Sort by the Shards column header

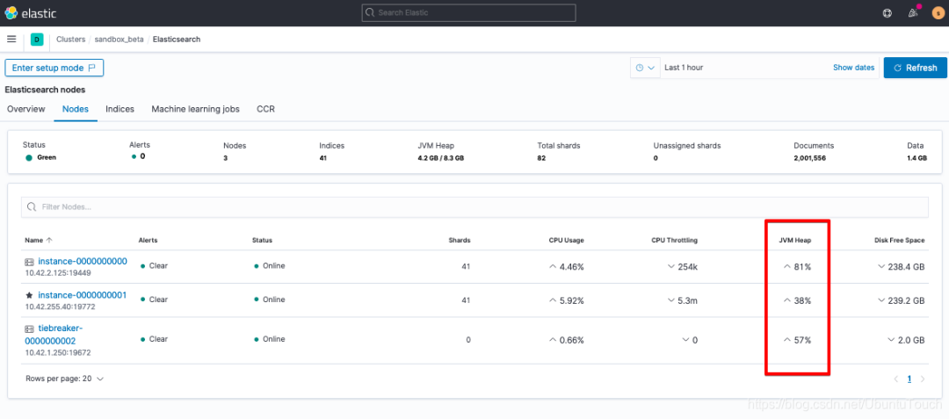[460, 240]
